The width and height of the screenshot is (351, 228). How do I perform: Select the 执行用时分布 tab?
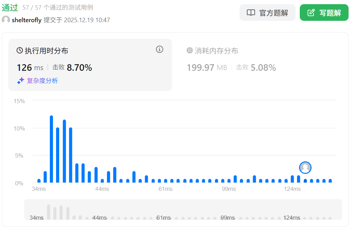click(x=46, y=51)
